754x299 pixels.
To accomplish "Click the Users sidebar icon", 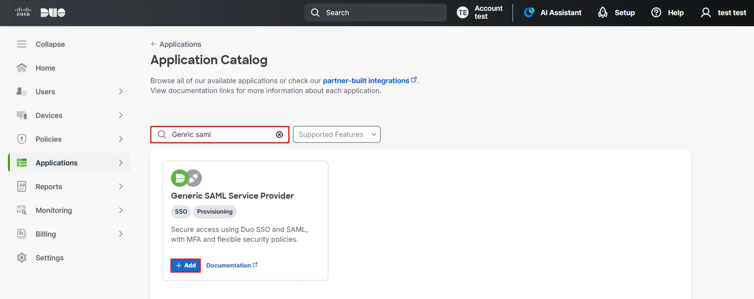I will tap(22, 91).
